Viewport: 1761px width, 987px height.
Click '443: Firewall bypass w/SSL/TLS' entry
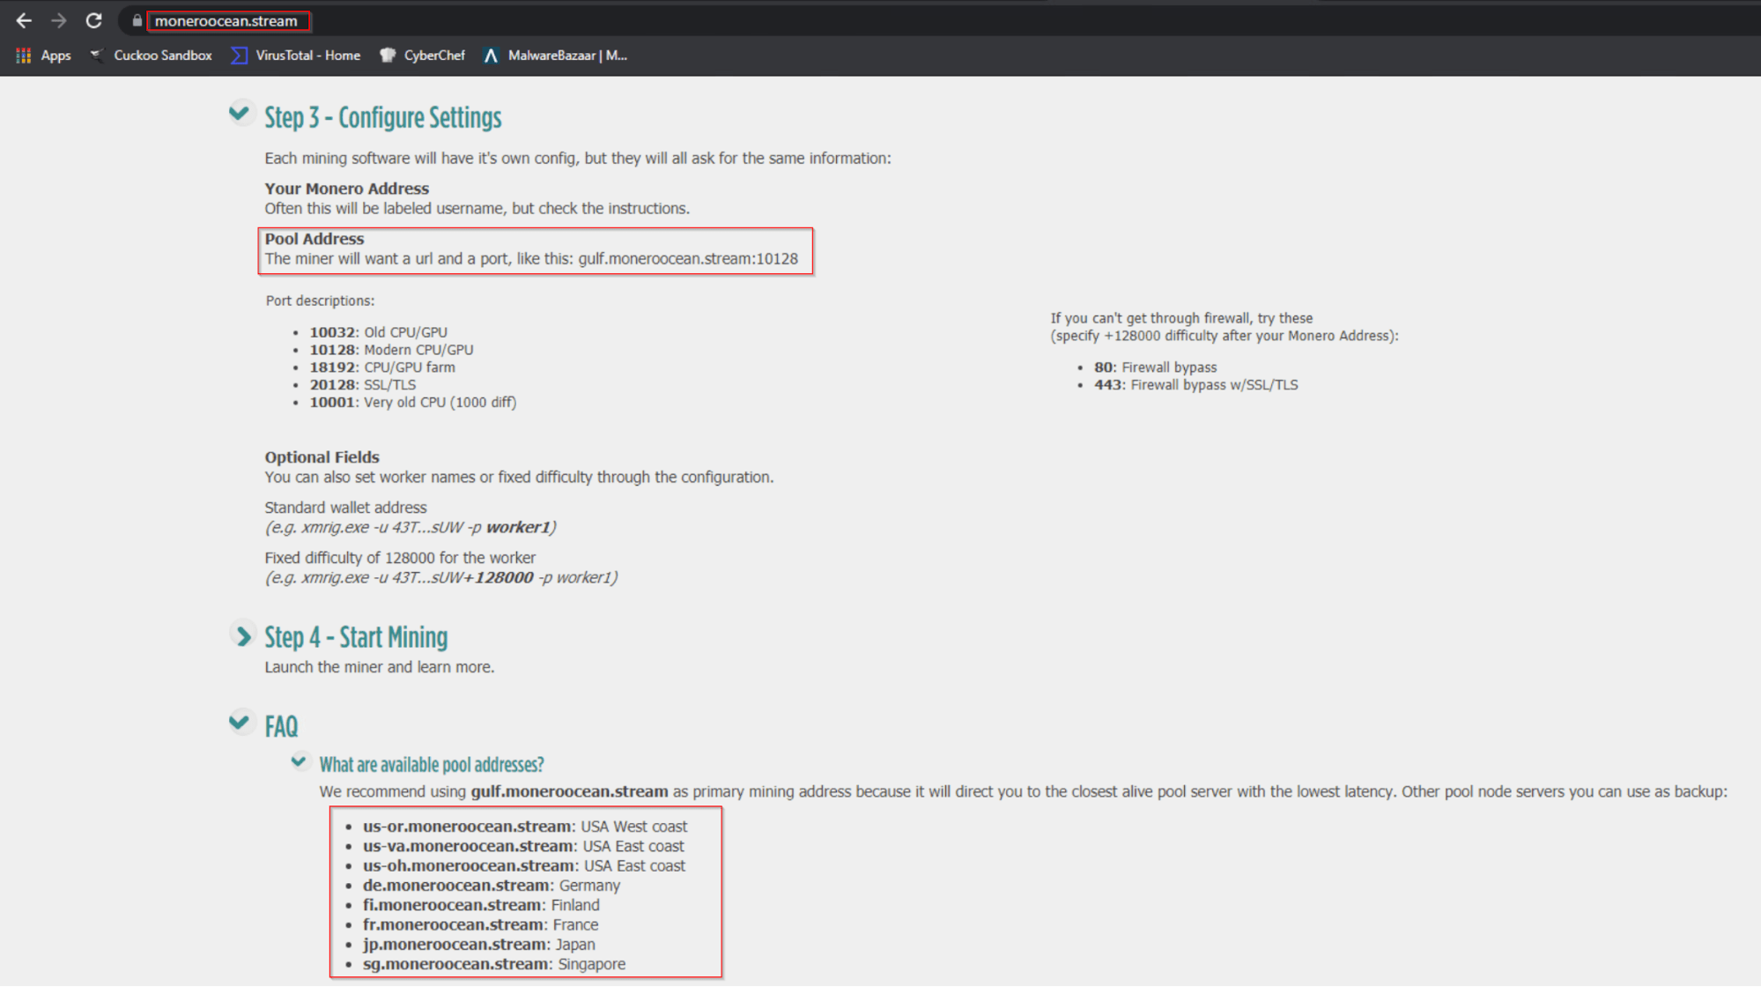[1196, 385]
